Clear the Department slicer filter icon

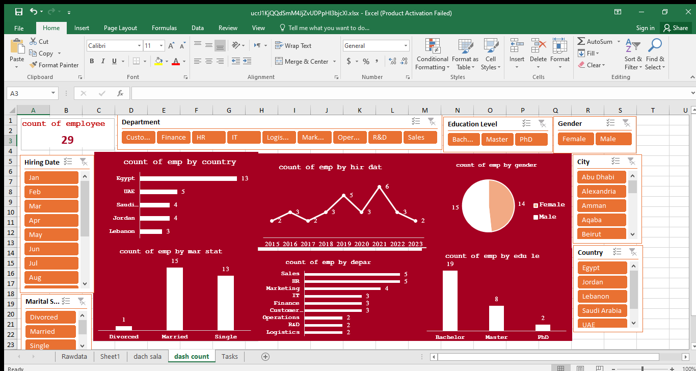[x=432, y=121]
